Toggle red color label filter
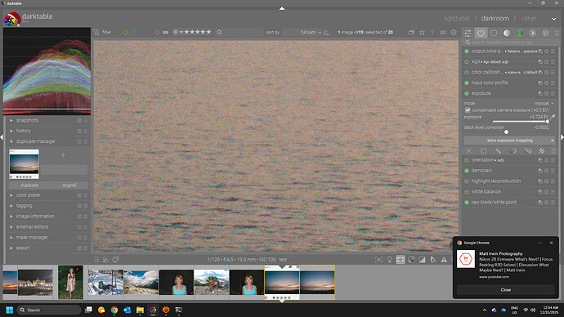This screenshot has height=317, width=564. [x=117, y=33]
